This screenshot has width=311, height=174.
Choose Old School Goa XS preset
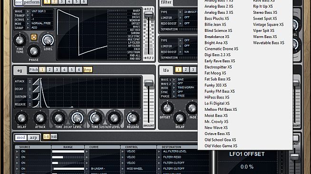220,140
